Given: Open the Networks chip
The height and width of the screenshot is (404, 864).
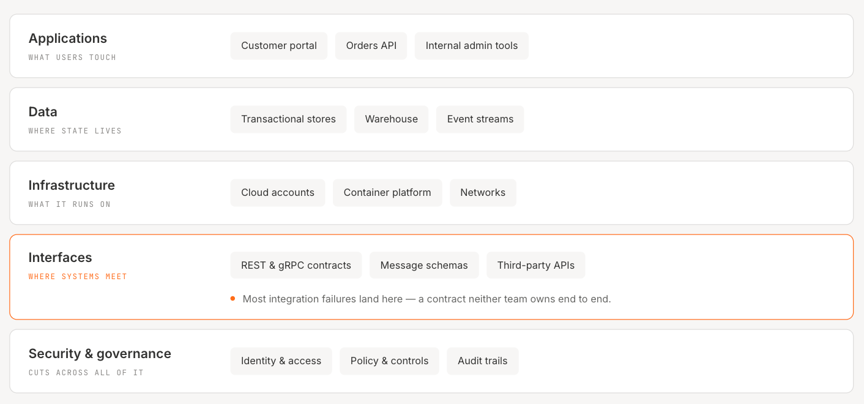Looking at the screenshot, I should point(483,193).
